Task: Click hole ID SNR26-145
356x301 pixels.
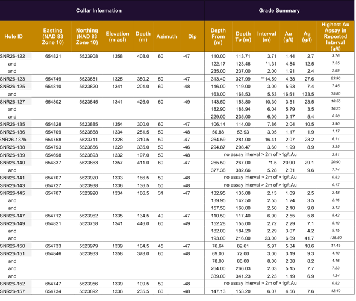Action: coord(13,193)
